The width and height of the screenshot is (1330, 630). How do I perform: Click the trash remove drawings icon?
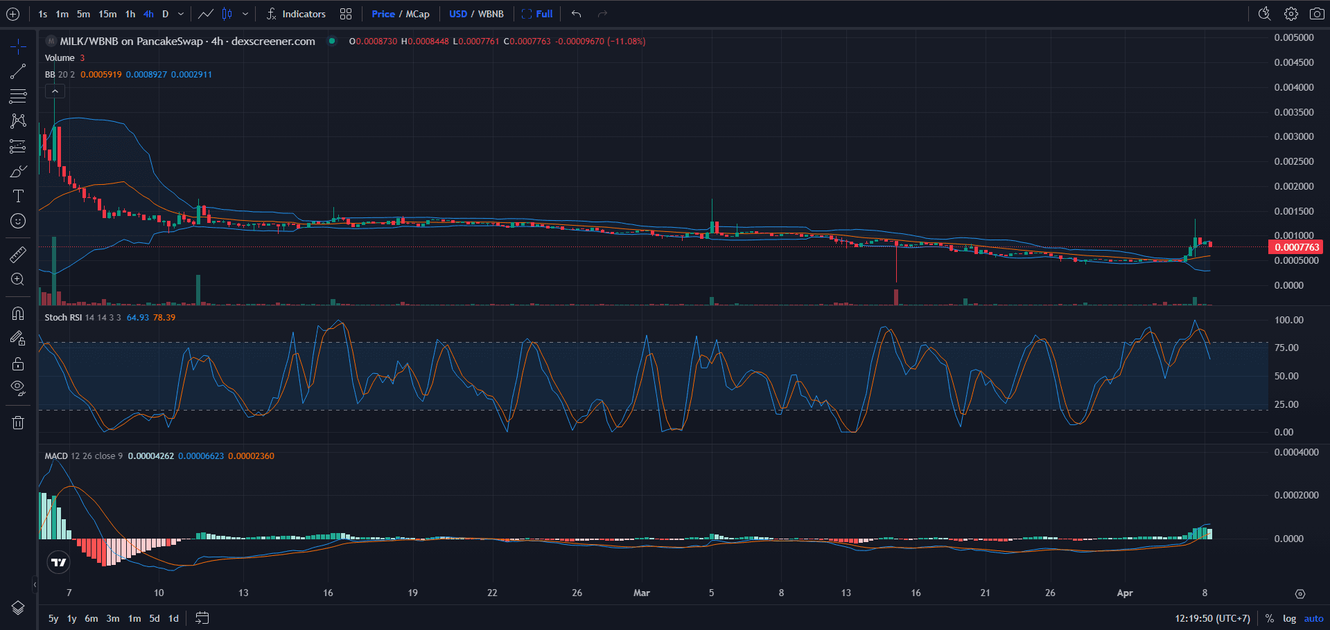[x=18, y=422]
